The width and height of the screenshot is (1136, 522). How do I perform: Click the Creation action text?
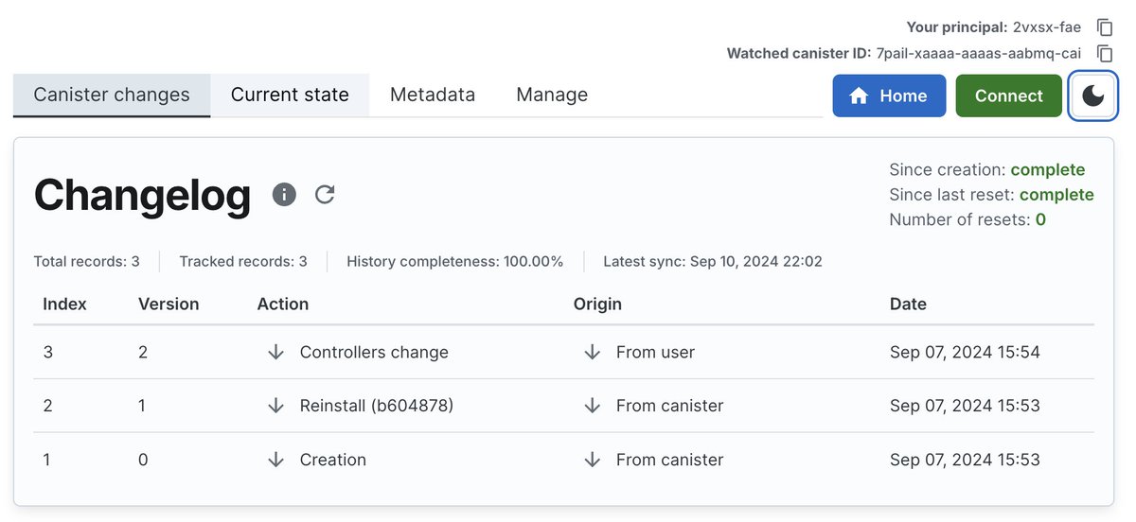(x=333, y=460)
